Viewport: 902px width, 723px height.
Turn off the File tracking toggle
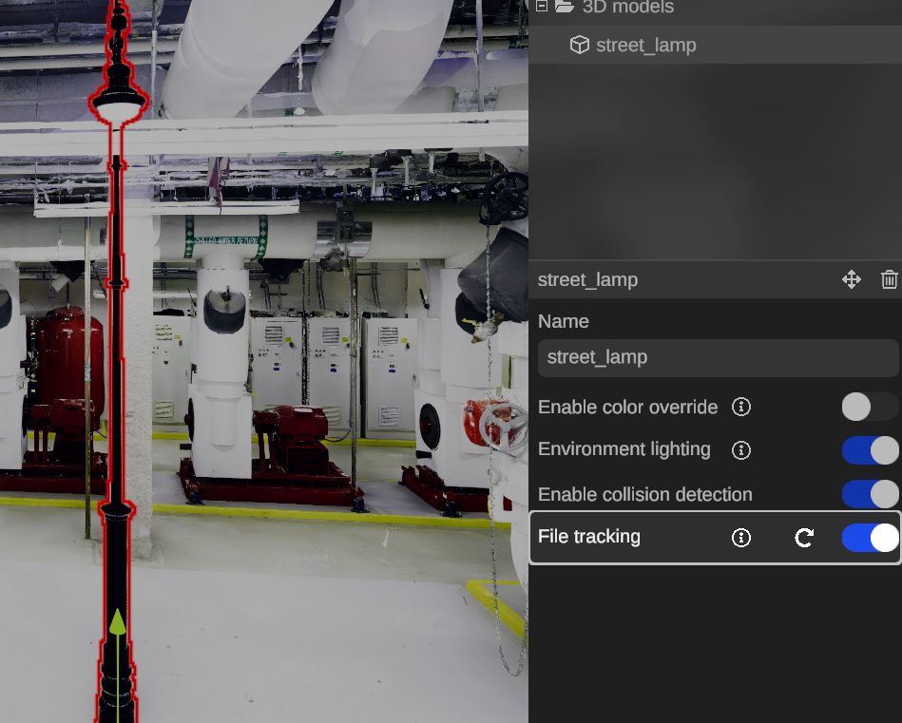pos(869,538)
